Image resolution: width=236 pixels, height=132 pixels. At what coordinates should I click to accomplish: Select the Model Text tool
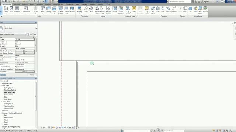point(97,10)
